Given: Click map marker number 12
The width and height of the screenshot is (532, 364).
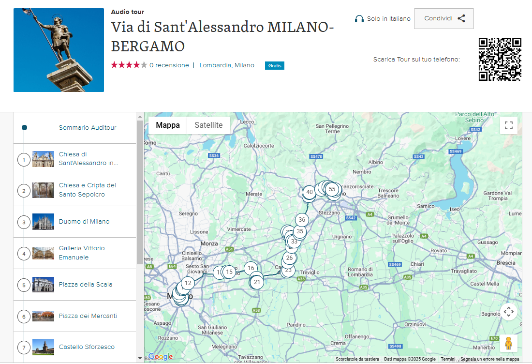Looking at the screenshot, I should point(188,283).
